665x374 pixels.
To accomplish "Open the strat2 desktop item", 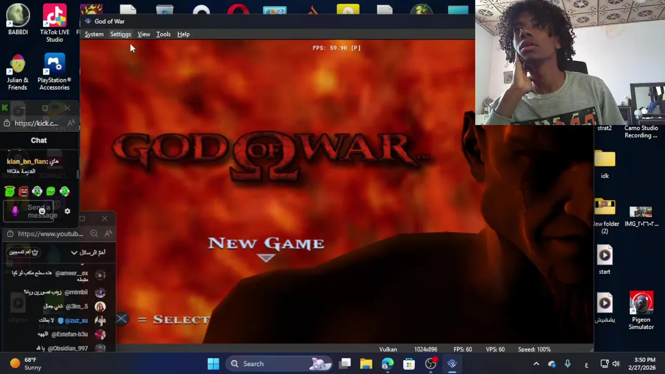I will (x=604, y=128).
